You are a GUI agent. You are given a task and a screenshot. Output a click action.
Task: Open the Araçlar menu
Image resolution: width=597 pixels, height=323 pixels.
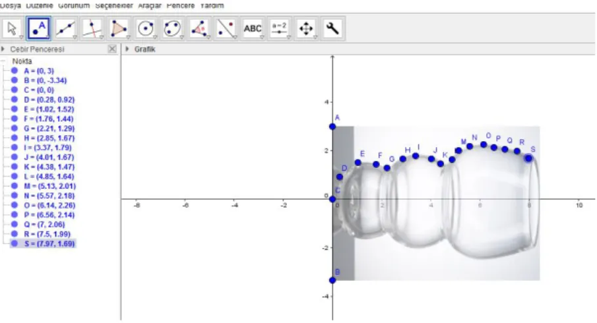[x=150, y=5]
